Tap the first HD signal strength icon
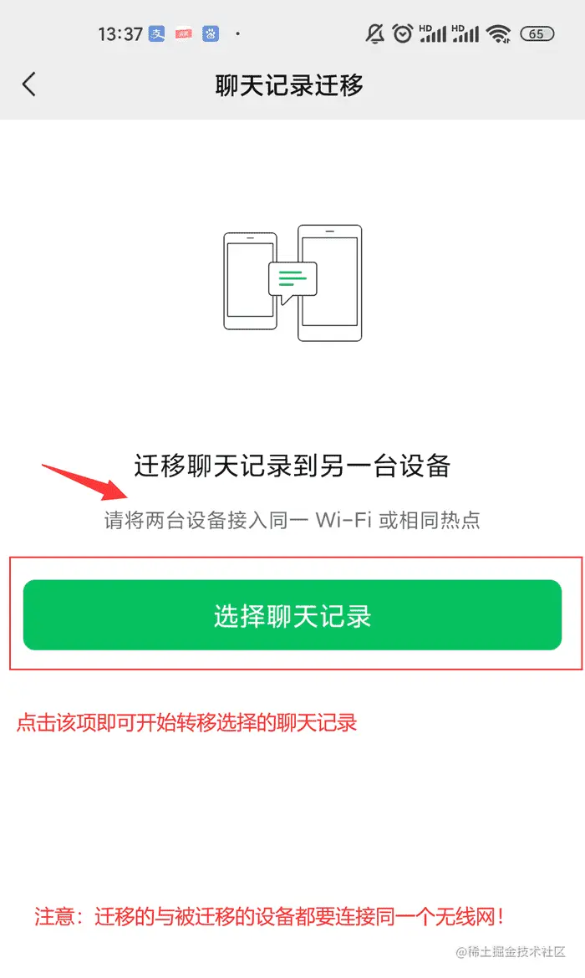Screen dimensions: 585x978 point(433,33)
